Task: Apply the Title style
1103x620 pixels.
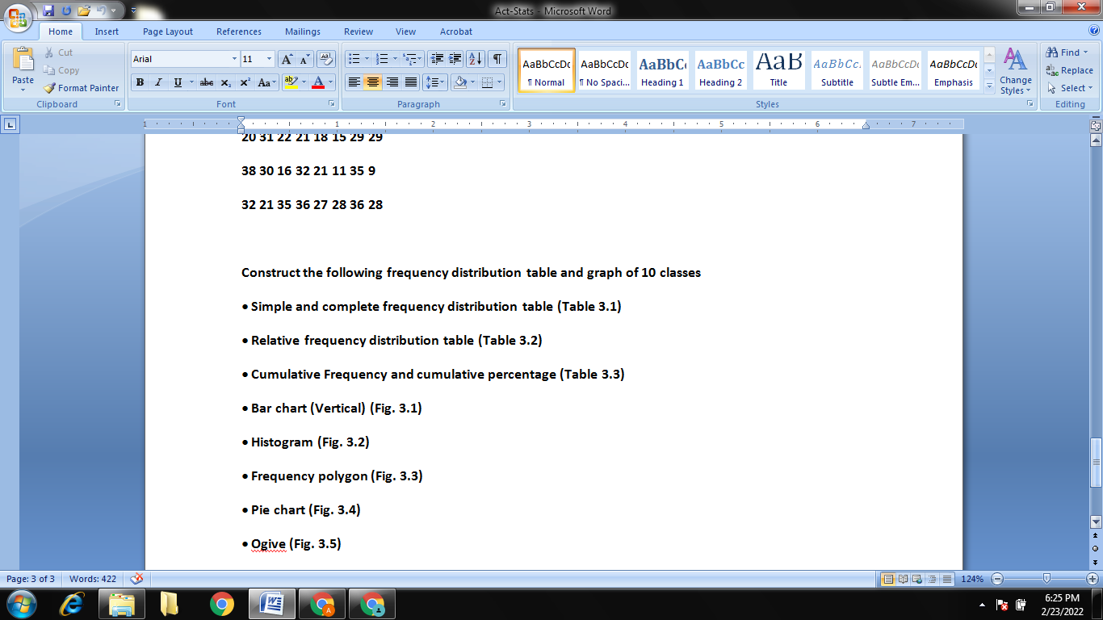Action: tap(778, 70)
